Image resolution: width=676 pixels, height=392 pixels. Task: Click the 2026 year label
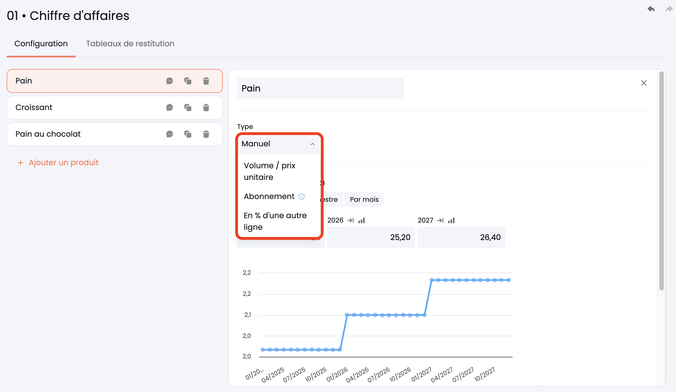coord(335,220)
